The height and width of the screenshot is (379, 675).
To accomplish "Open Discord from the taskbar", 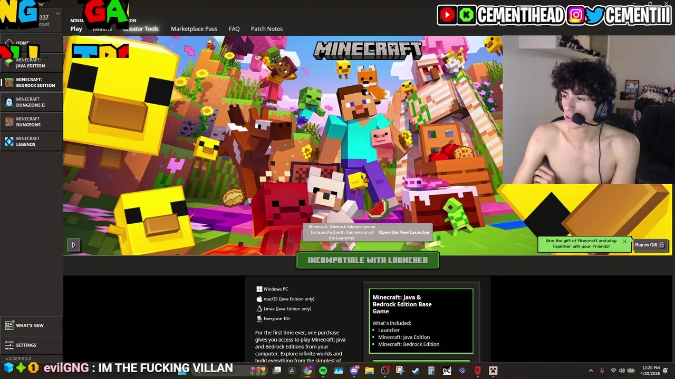I will coord(354,371).
